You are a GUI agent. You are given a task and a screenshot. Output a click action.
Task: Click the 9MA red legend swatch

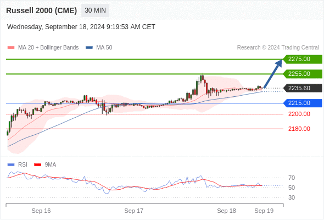pos(37,165)
